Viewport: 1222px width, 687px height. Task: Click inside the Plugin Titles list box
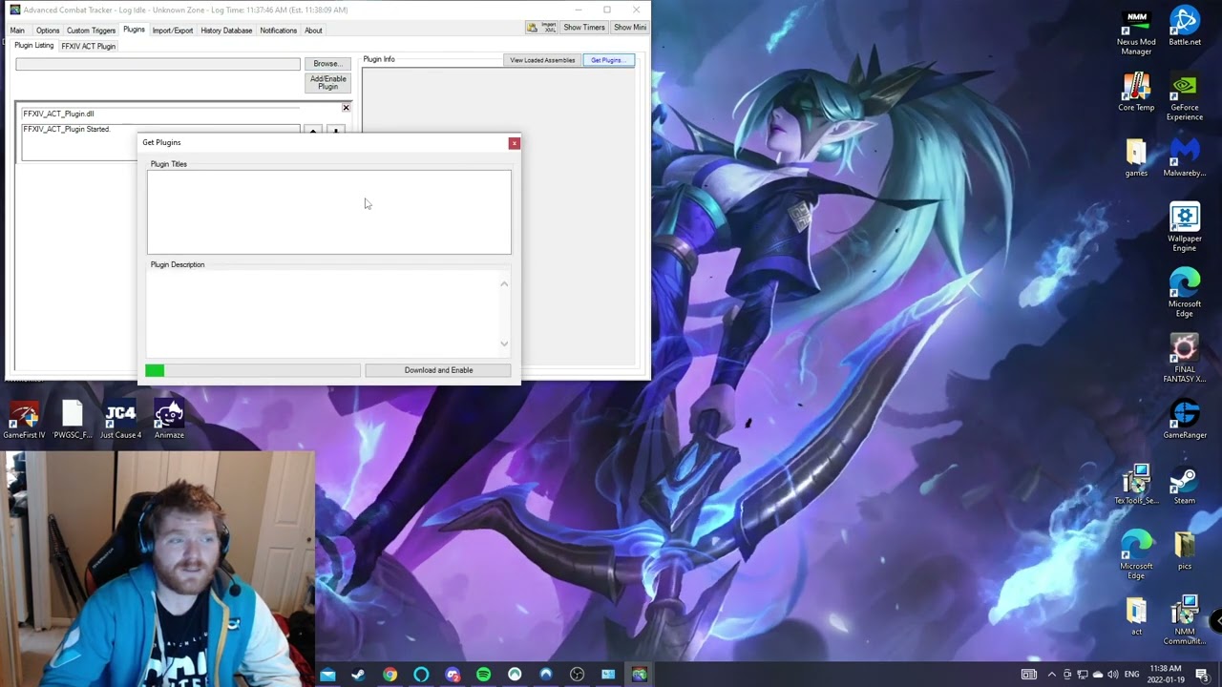coord(329,212)
